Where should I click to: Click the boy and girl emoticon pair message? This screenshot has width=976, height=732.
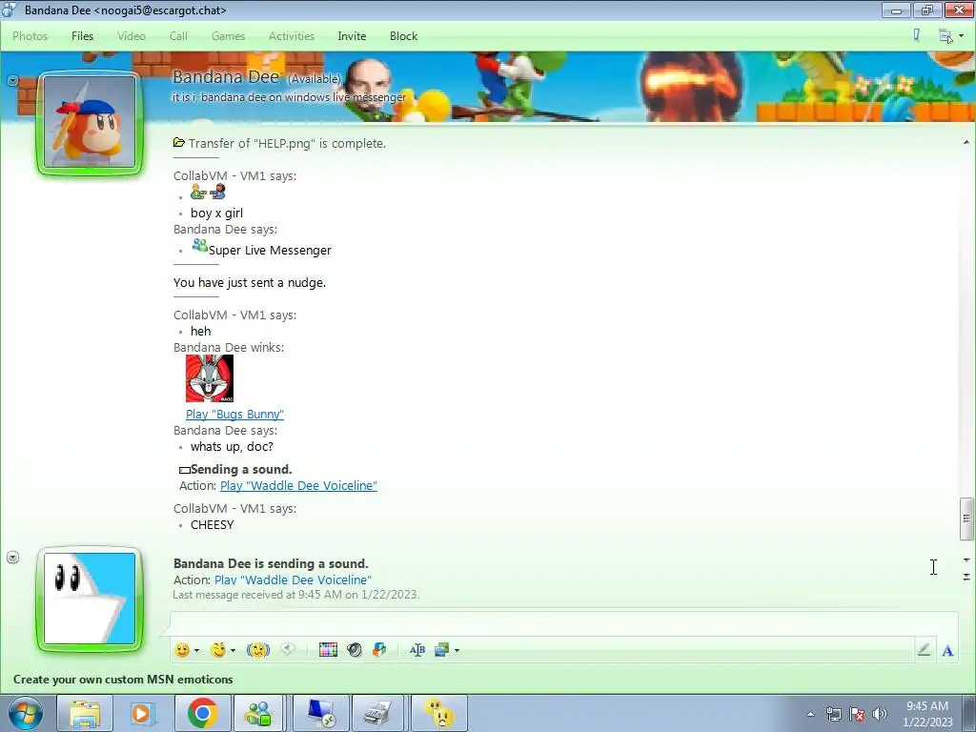click(x=208, y=192)
